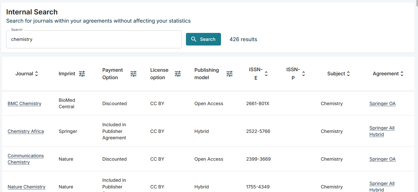The height and width of the screenshot is (192, 418).
Task: Select the ISSN 2522-5766 cell
Action: pyautogui.click(x=258, y=131)
